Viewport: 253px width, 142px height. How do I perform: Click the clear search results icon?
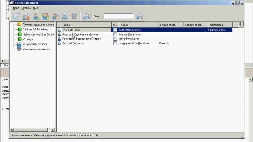tap(140, 16)
